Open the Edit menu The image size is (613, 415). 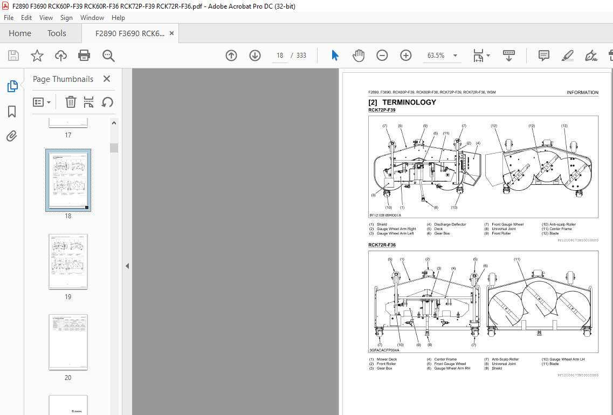click(x=26, y=18)
